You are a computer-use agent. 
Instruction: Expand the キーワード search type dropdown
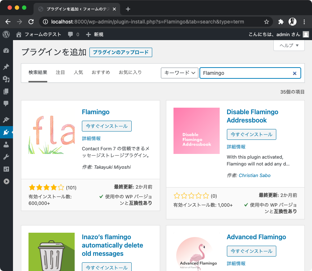[x=180, y=73]
